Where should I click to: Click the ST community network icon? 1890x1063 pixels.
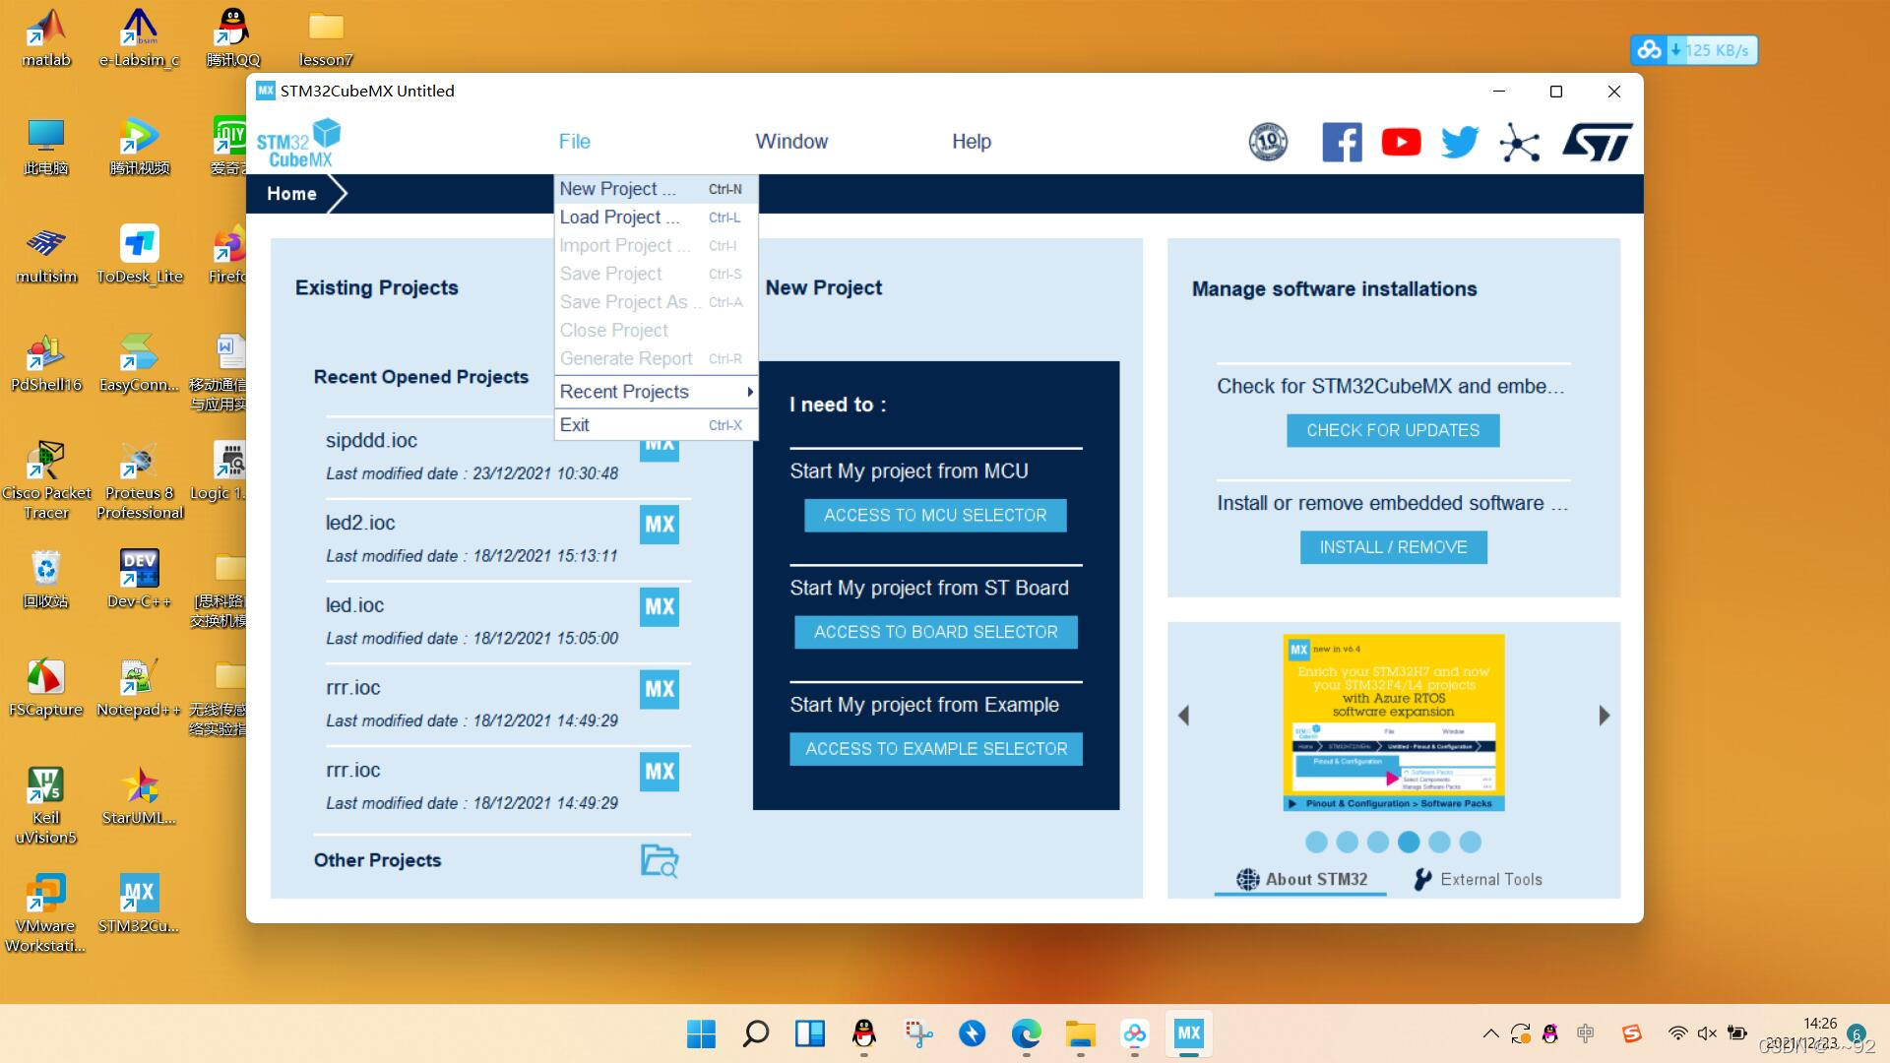(1520, 143)
